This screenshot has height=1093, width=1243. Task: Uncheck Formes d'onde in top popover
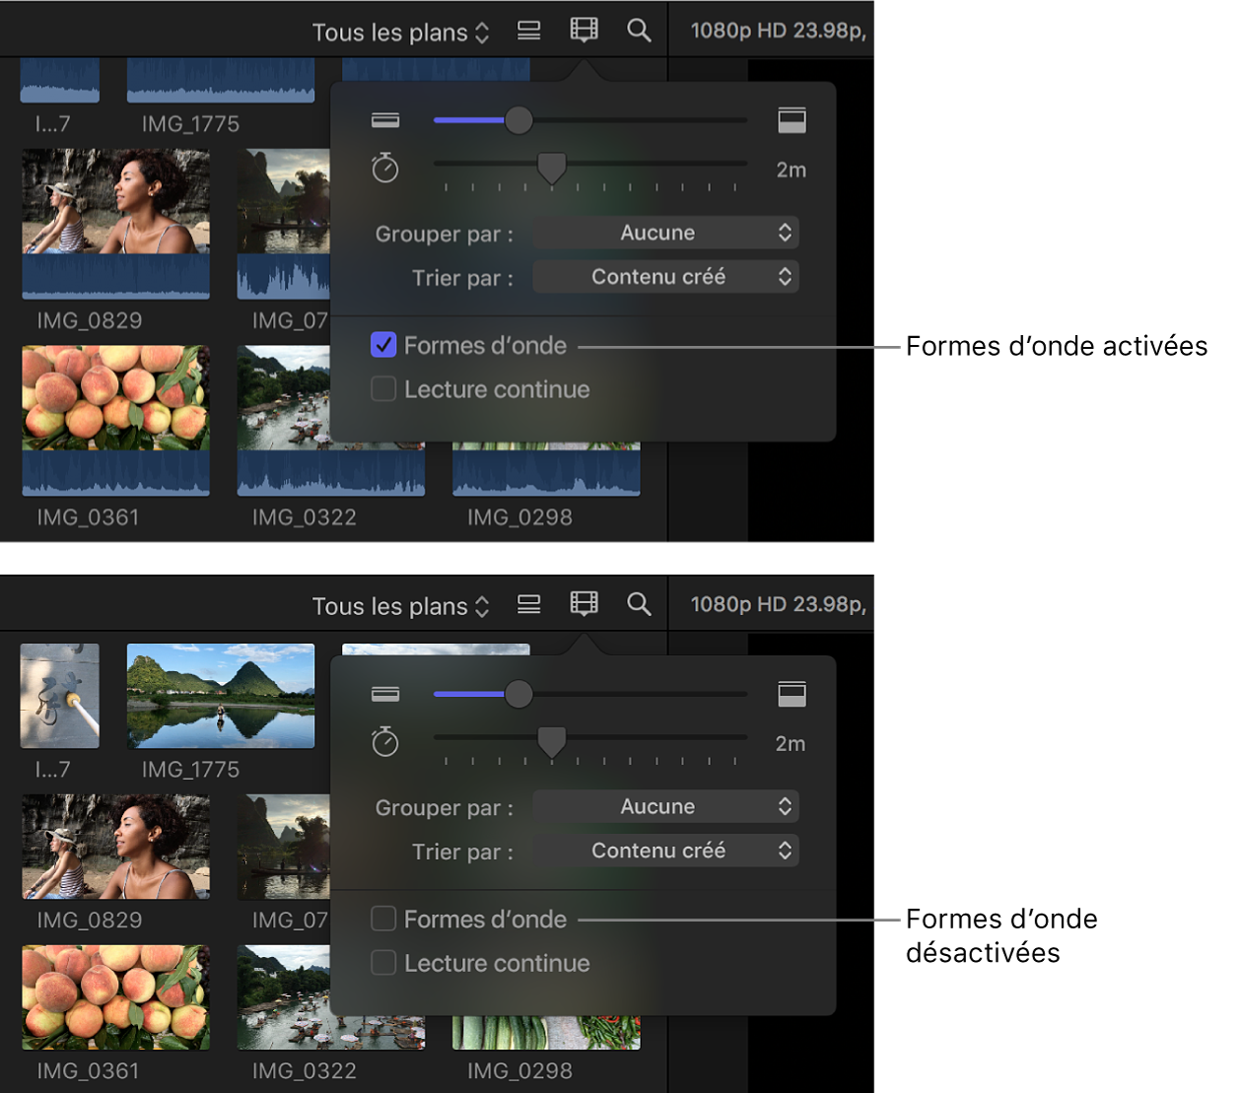[x=383, y=345]
